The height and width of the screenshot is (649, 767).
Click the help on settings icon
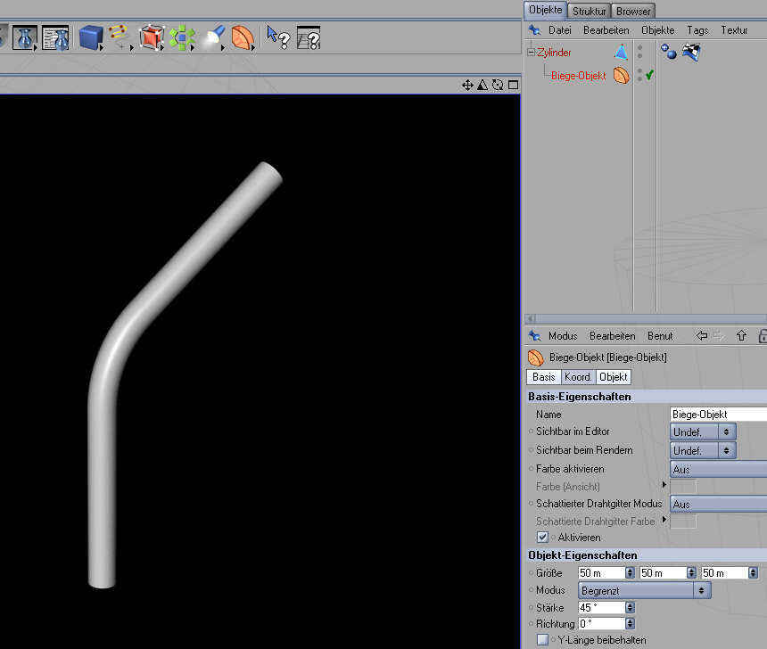(309, 37)
